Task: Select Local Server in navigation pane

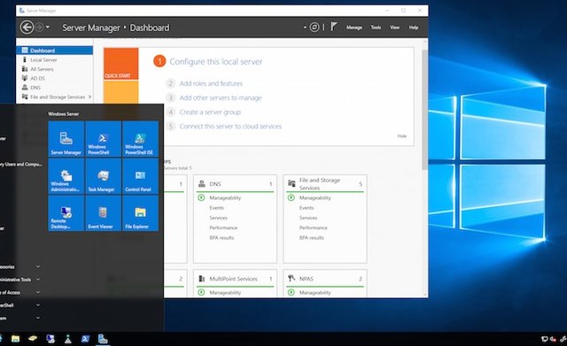Action: pyautogui.click(x=55, y=59)
